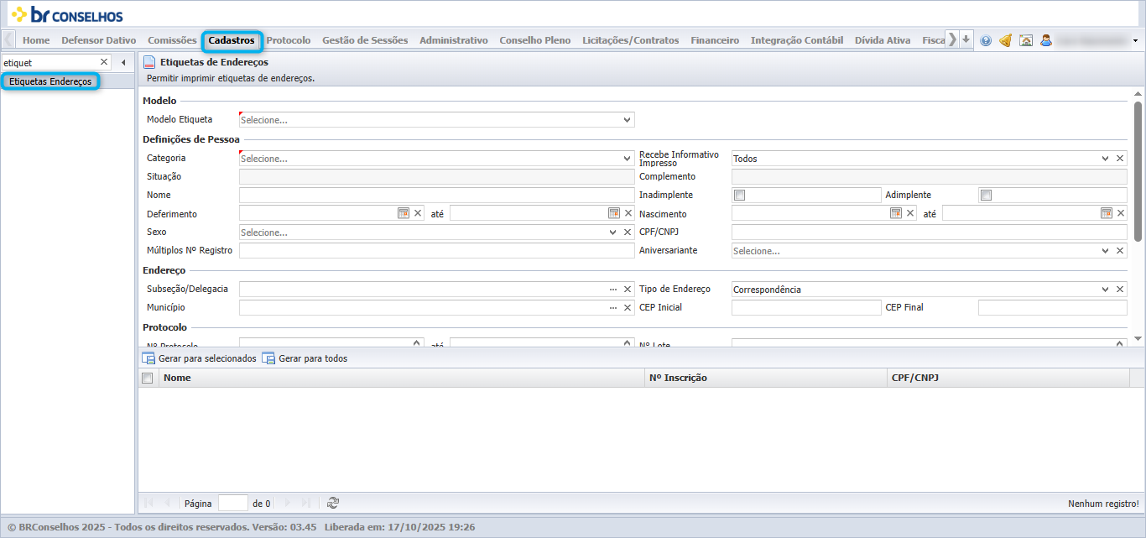Open the Financeiro menu tab
Image resolution: width=1146 pixels, height=538 pixels.
point(715,40)
